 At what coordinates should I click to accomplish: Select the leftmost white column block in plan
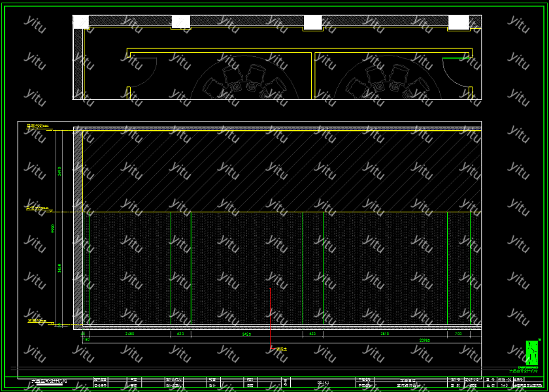(80, 22)
